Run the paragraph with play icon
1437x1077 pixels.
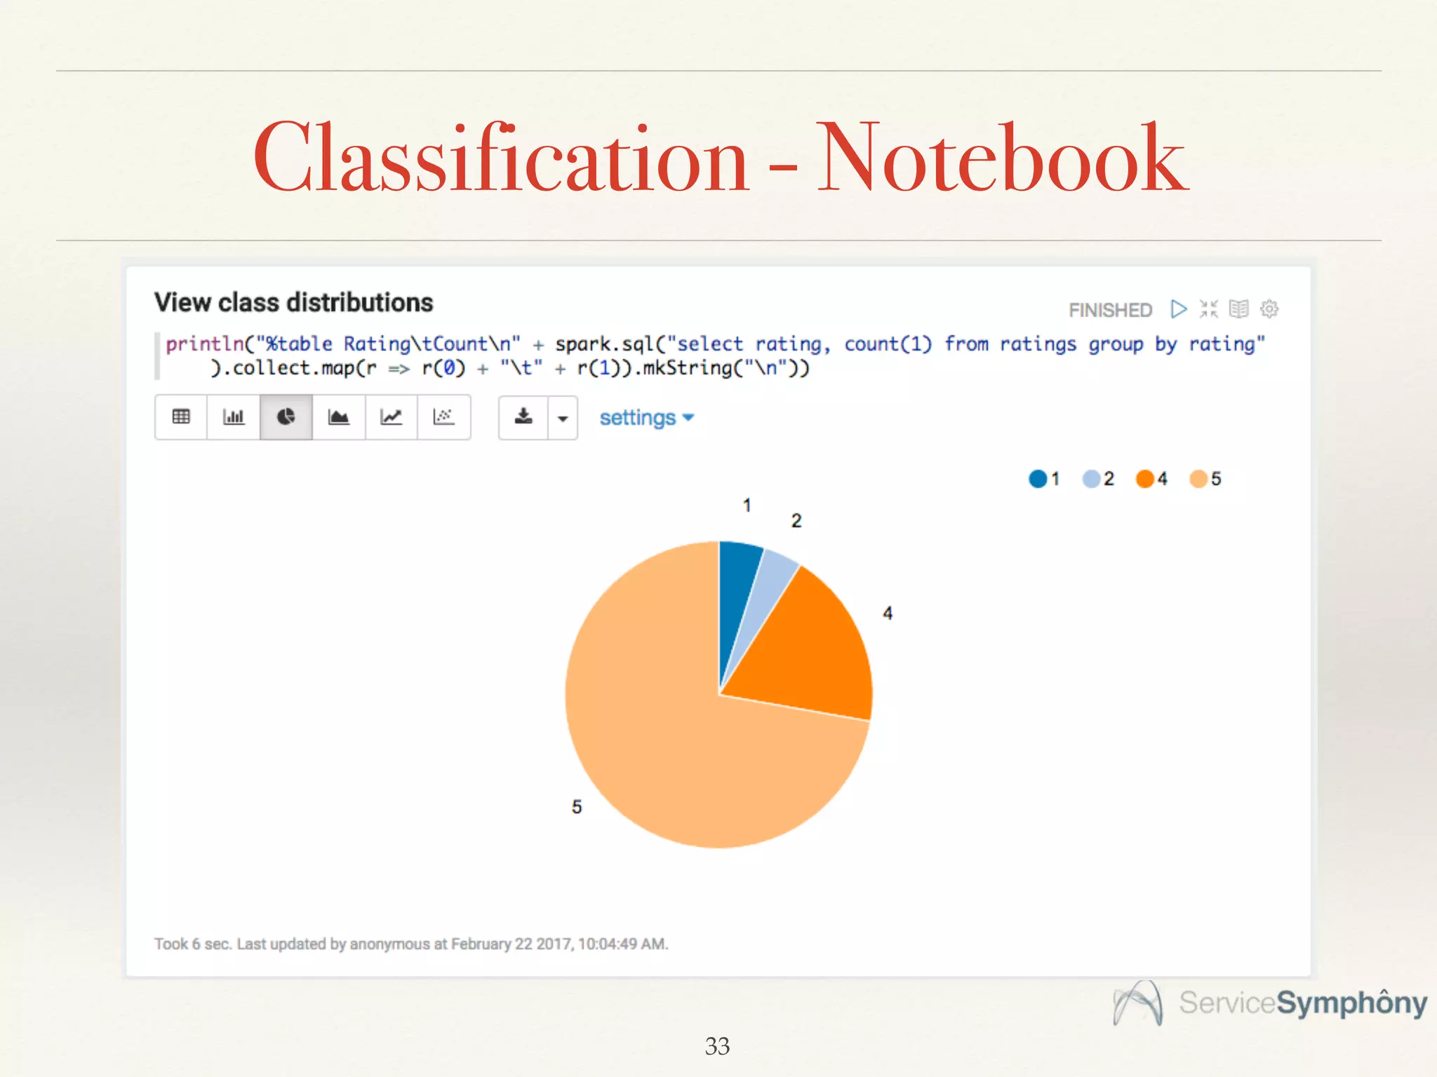click(1179, 309)
